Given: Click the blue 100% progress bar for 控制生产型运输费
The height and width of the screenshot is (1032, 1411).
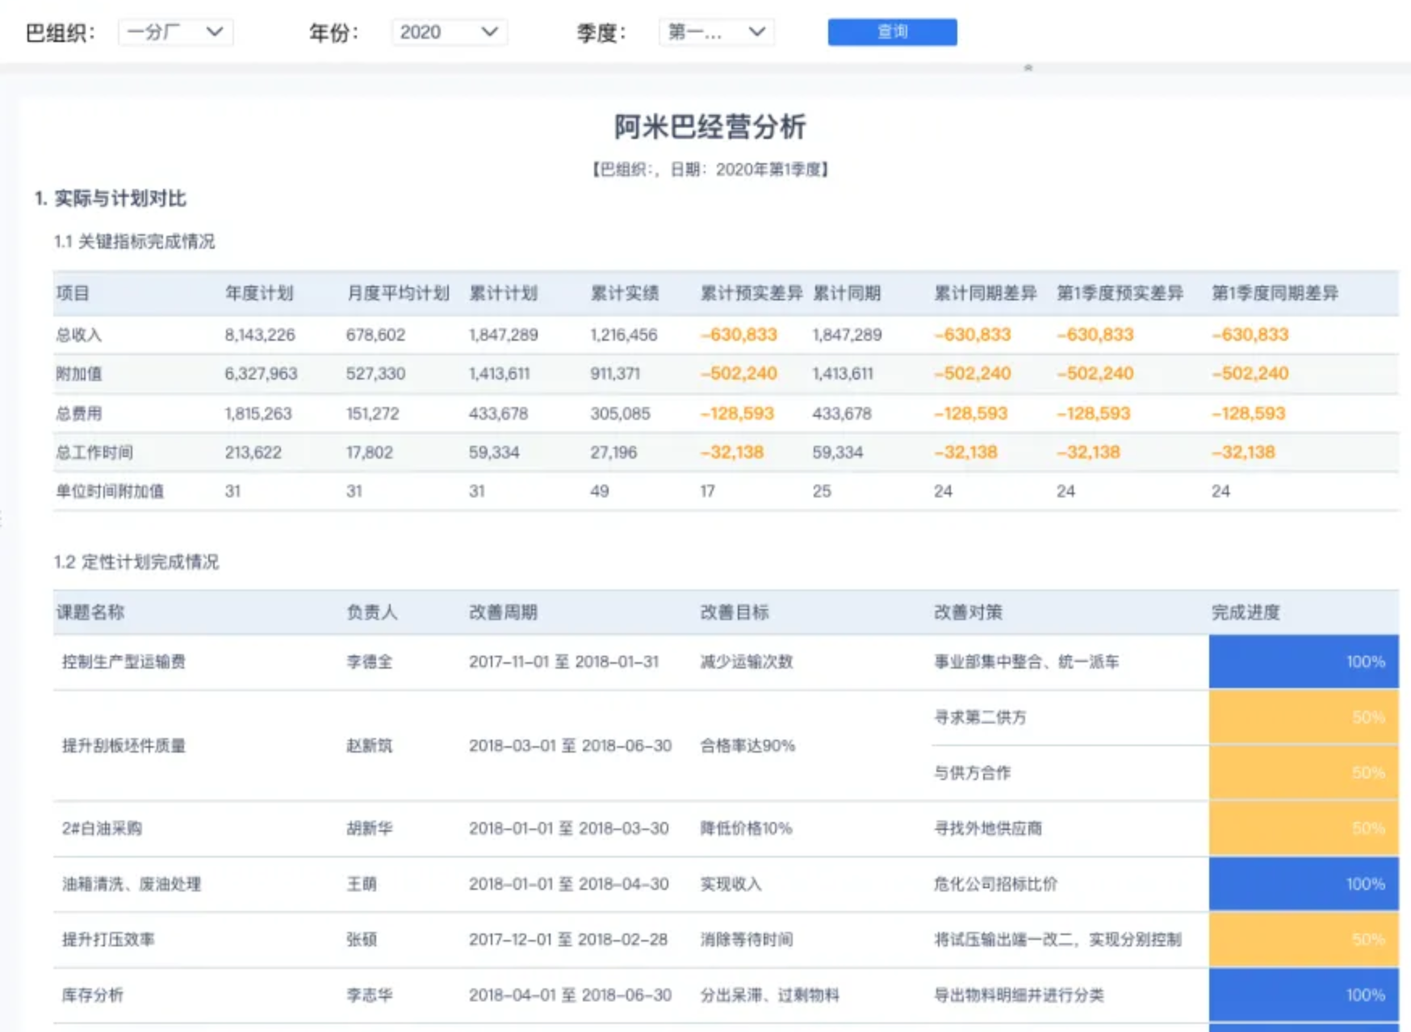Looking at the screenshot, I should pos(1303,661).
